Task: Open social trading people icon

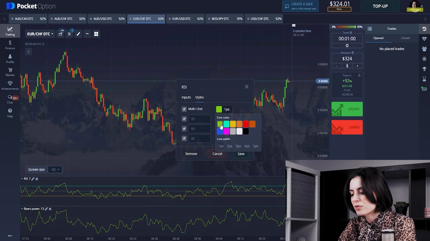Action: 424,49
